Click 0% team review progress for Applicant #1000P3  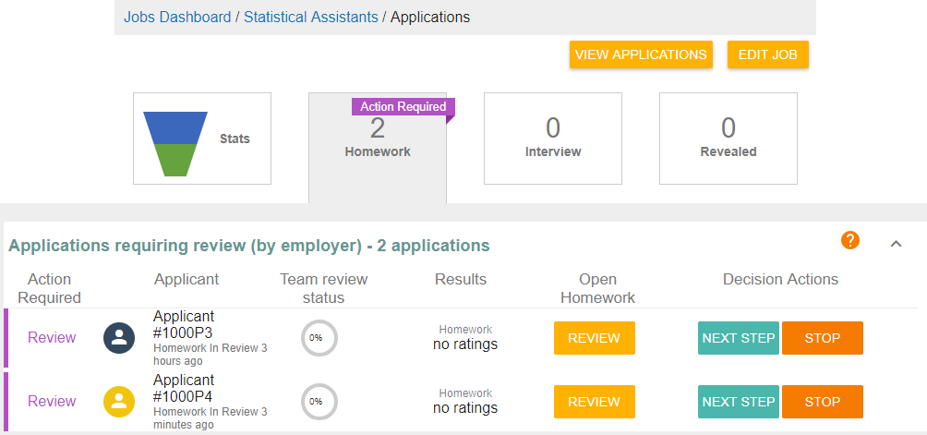[319, 338]
